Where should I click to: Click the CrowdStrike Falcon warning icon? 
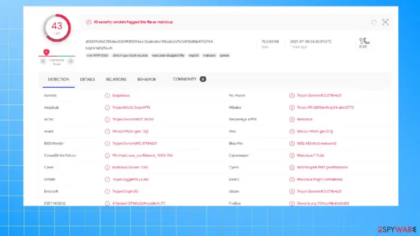107,155
